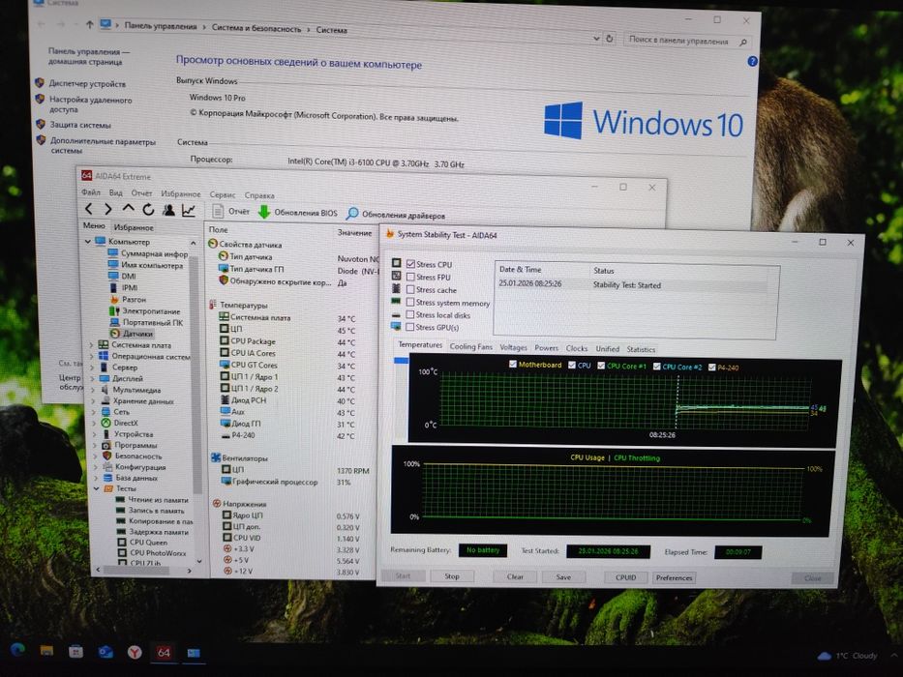Click AIDA64 tree vertical scrollbar down arrow

click(x=199, y=561)
